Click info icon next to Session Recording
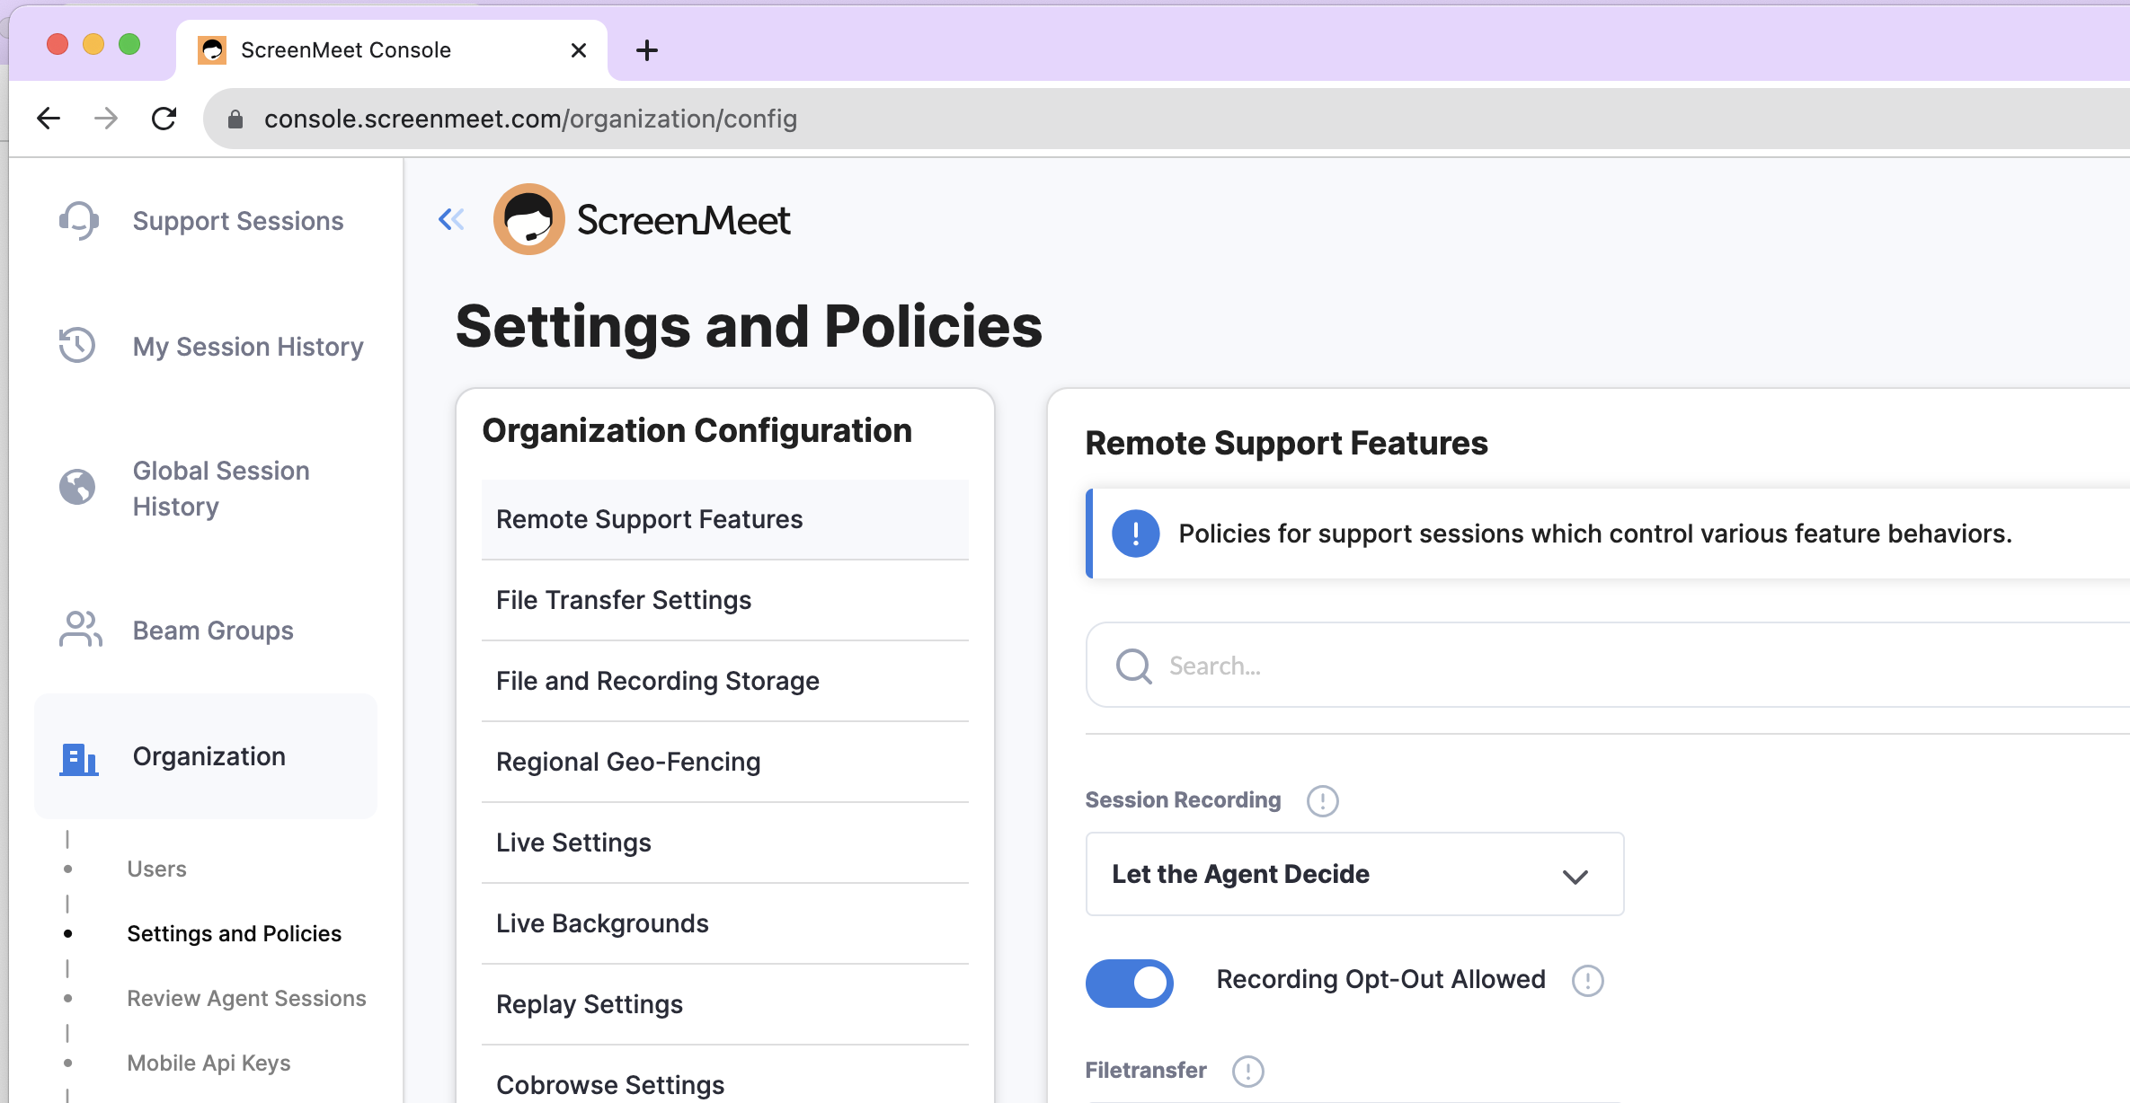This screenshot has width=2130, height=1103. click(x=1322, y=800)
